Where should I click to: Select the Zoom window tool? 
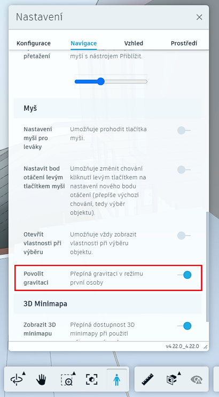click(x=67, y=380)
